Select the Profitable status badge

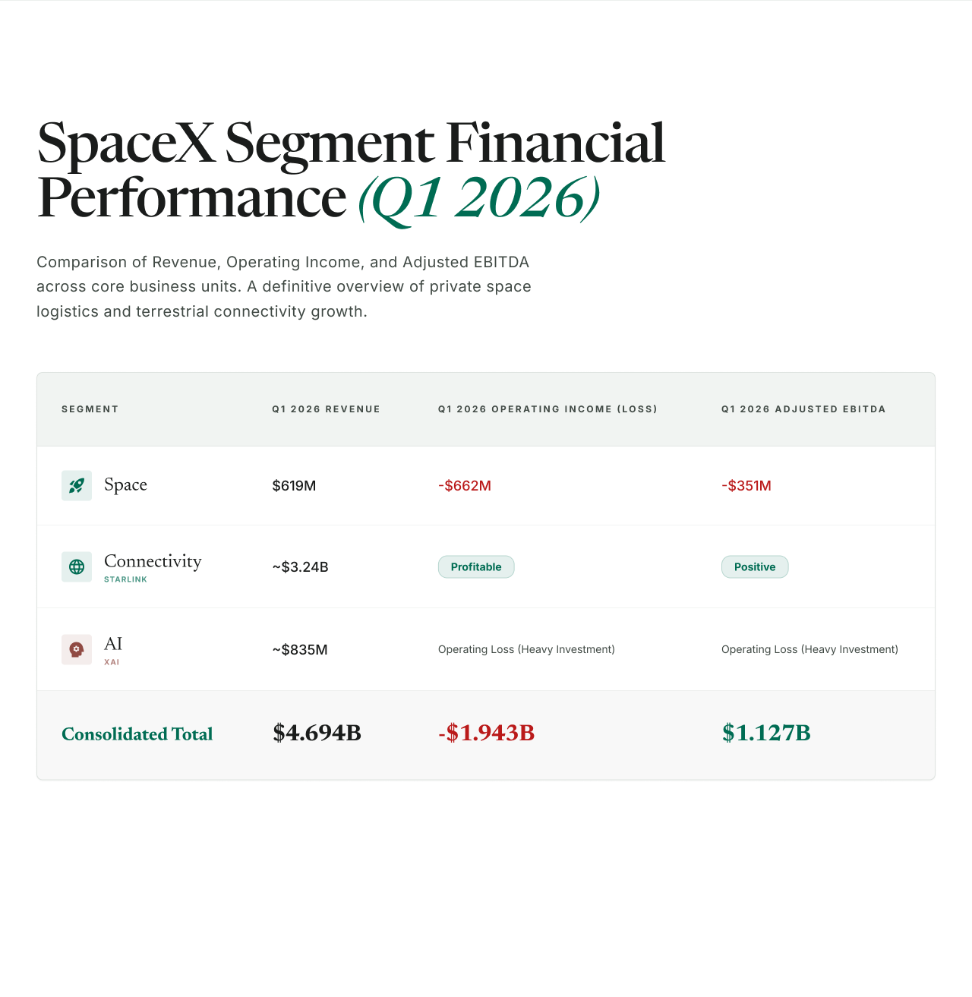pos(476,566)
